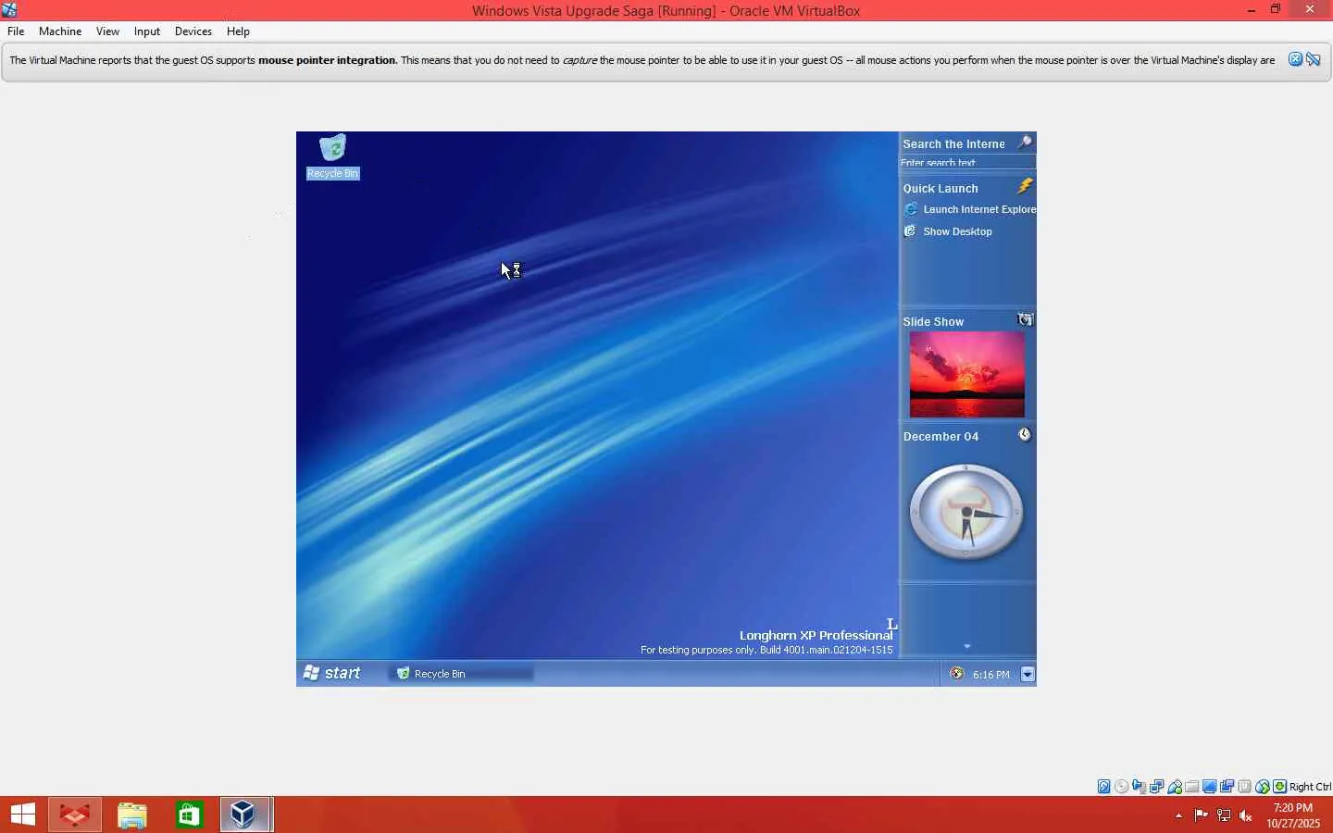This screenshot has width=1333, height=833.
Task: Open the File menu
Action: pyautogui.click(x=16, y=31)
